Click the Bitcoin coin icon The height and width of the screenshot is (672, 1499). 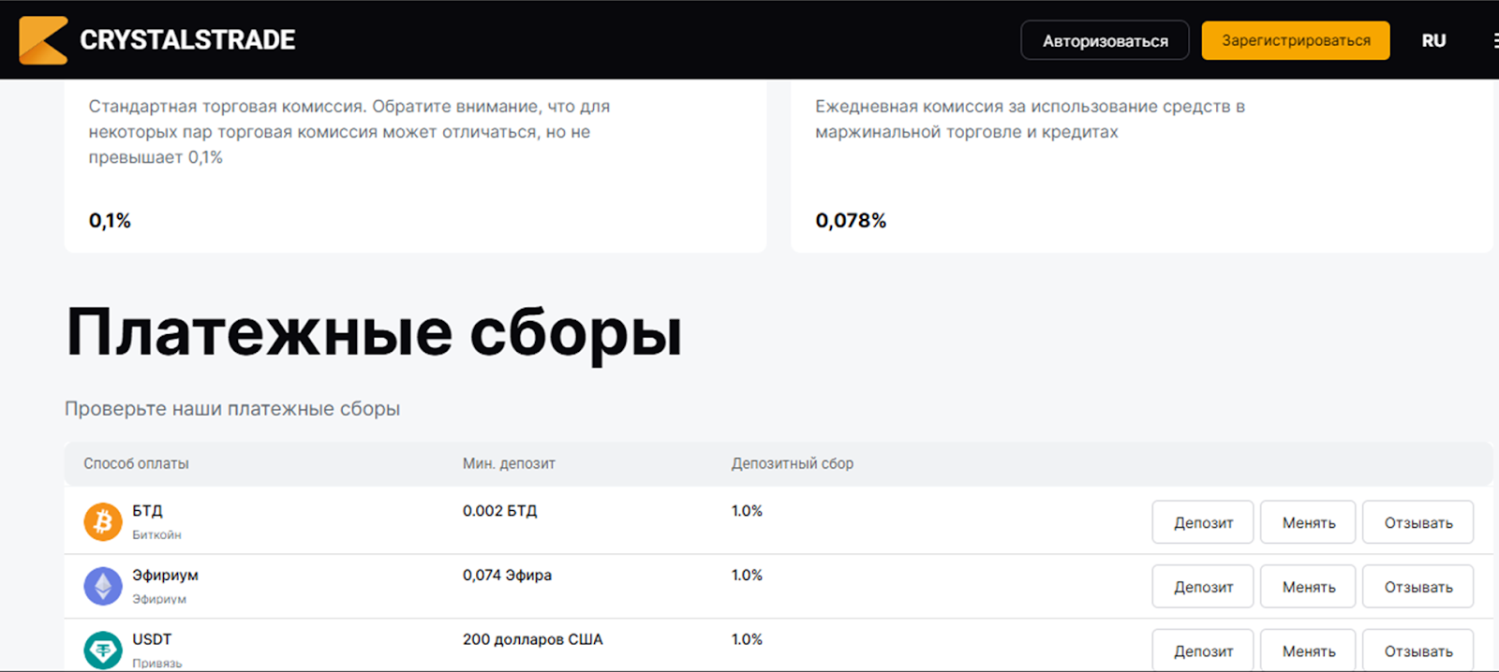point(103,521)
